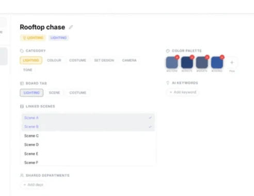Click the dark navy palette swatch
Screen dimensions: 254x196
pos(187,62)
